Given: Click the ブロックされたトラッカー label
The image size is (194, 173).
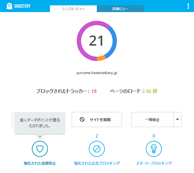Looking at the screenshot, I should pos(63,91).
